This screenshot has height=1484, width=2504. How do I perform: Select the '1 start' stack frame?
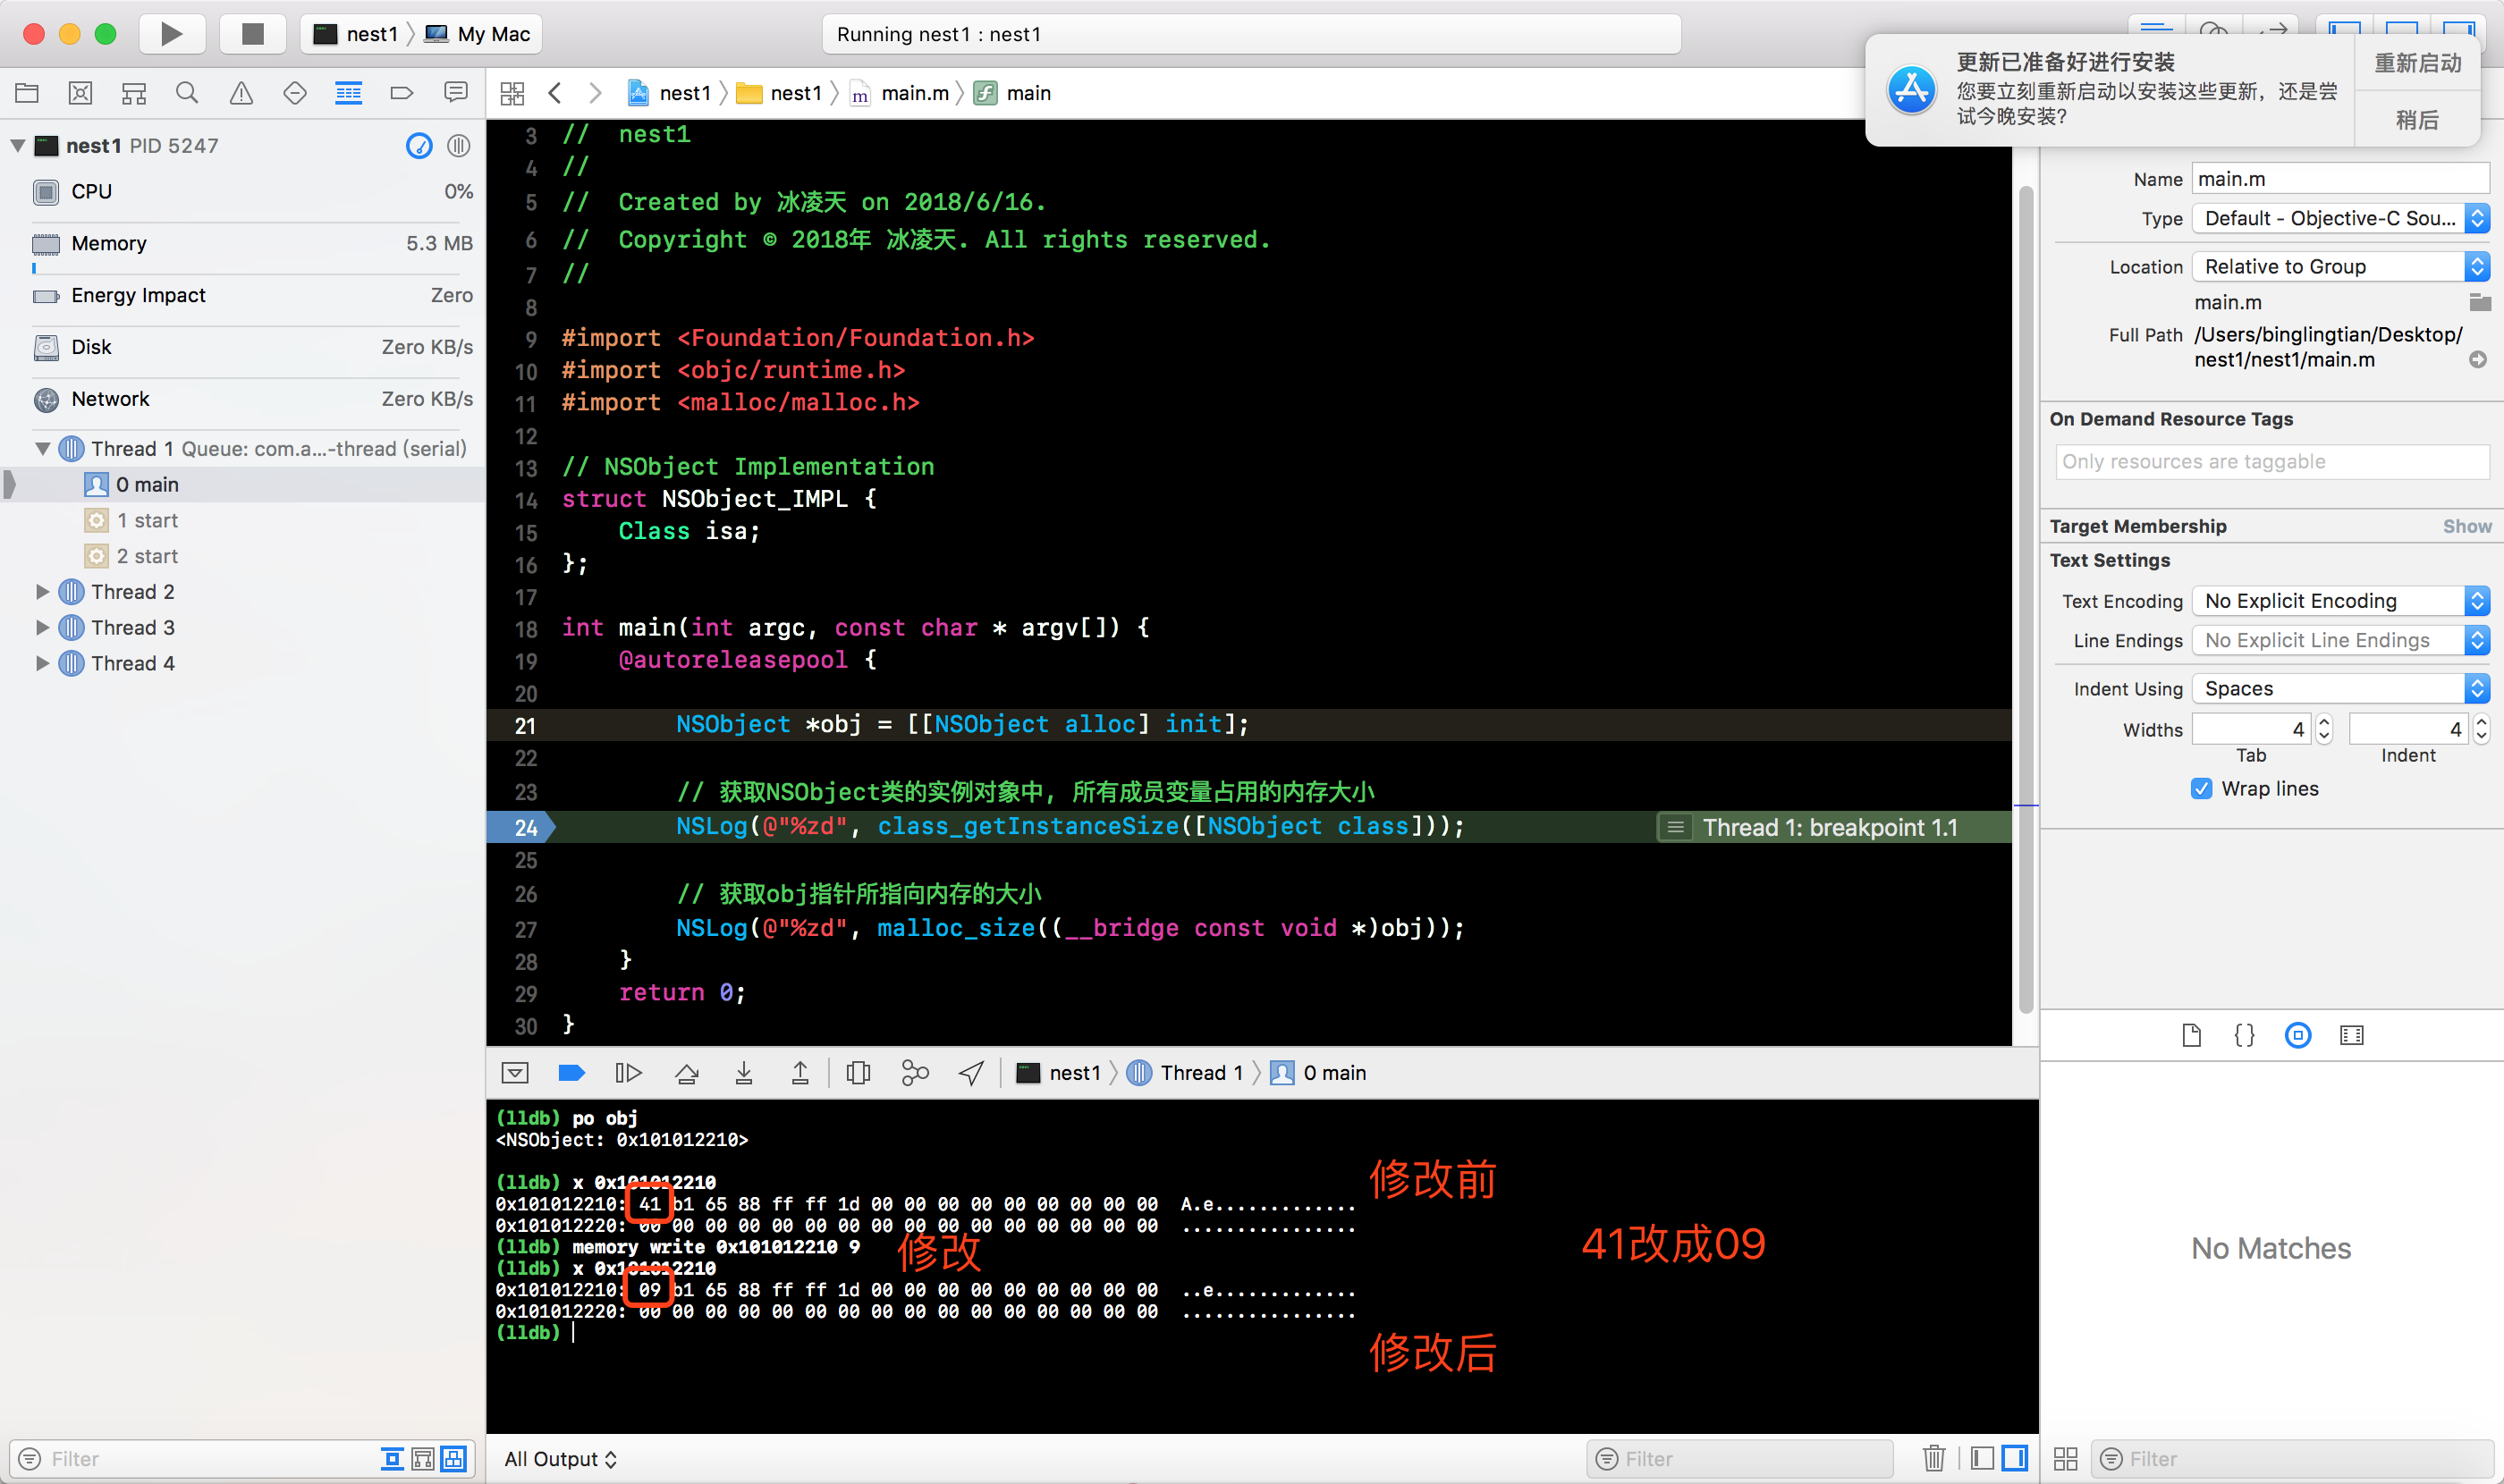tap(147, 520)
